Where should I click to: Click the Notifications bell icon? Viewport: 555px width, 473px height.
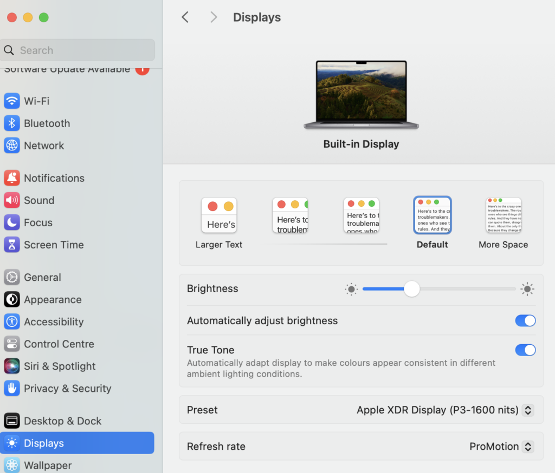[11, 178]
